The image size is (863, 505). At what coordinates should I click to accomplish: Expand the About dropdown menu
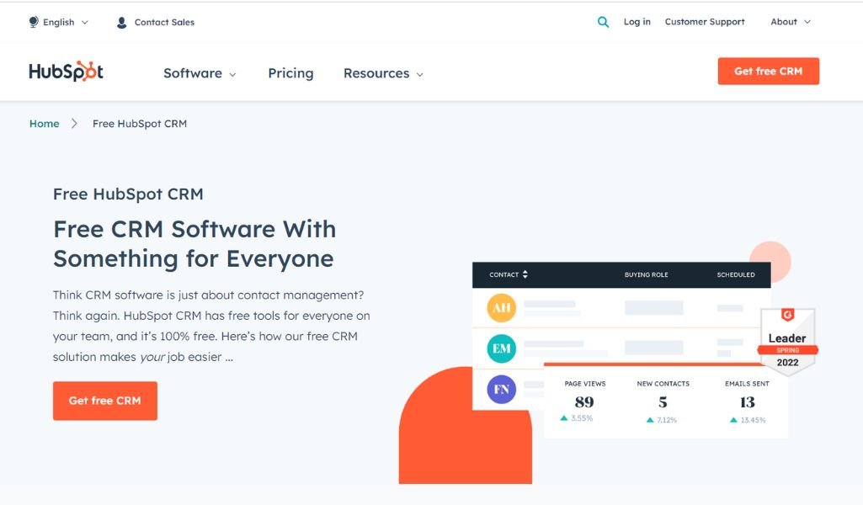(x=791, y=22)
